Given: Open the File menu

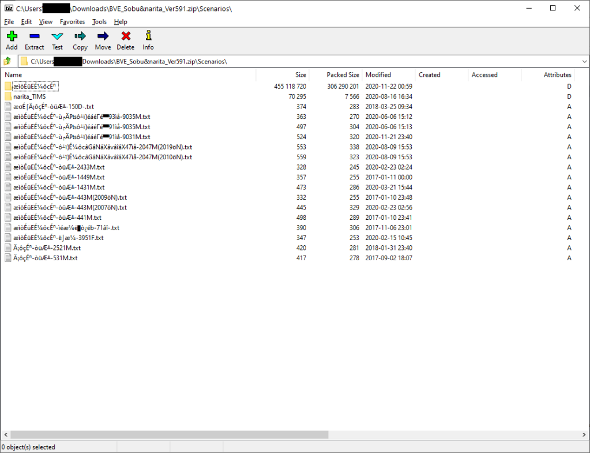Looking at the screenshot, I should 9,22.
